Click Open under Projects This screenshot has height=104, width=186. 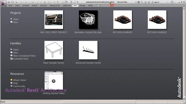point(16,19)
